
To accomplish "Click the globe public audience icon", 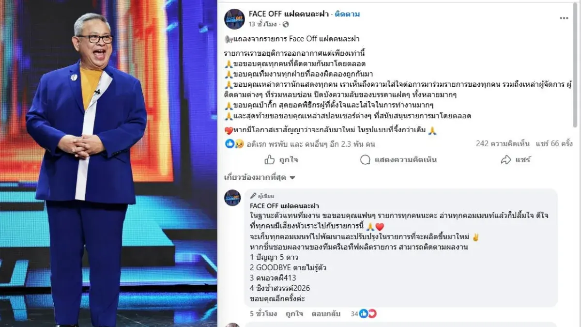I will pyautogui.click(x=286, y=24).
